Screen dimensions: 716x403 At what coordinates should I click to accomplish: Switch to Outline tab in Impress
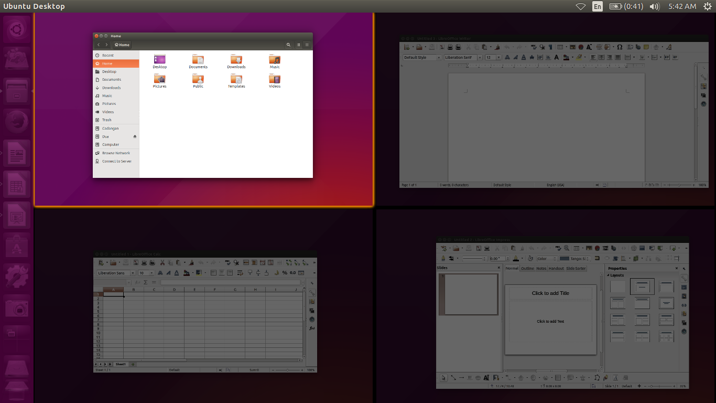[x=527, y=268]
